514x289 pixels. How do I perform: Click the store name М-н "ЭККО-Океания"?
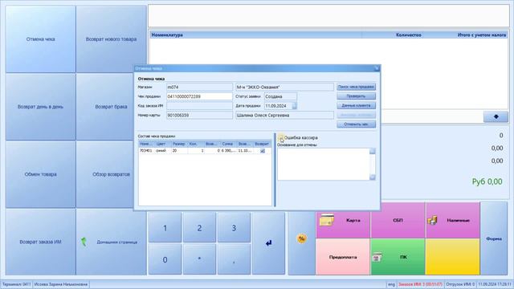(x=284, y=88)
